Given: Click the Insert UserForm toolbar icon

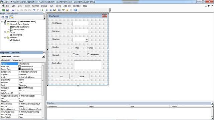Looking at the screenshot, I should tap(7, 10).
